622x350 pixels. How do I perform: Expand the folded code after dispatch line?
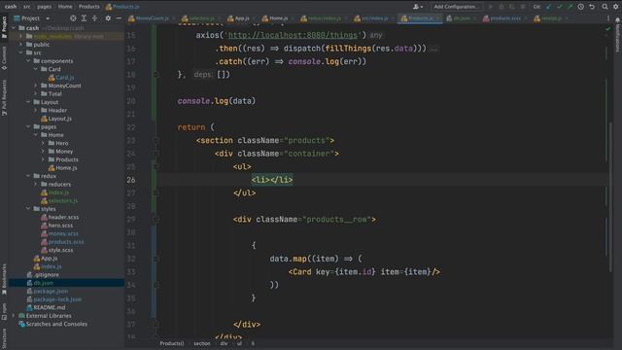pos(433,49)
